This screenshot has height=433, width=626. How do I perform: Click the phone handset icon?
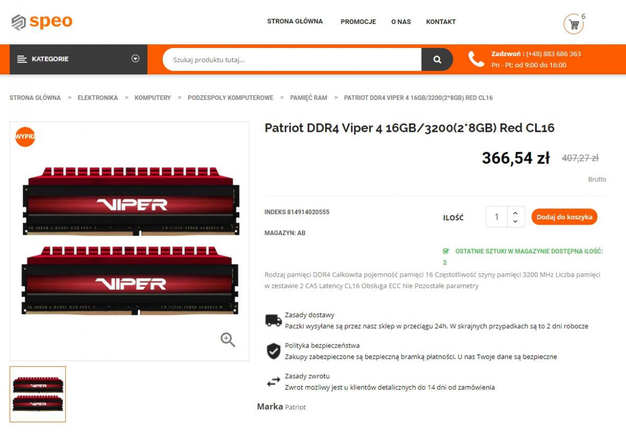coord(476,59)
